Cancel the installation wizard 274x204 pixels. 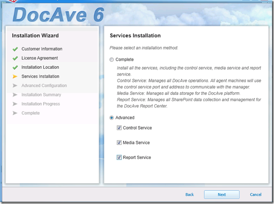point(255,195)
